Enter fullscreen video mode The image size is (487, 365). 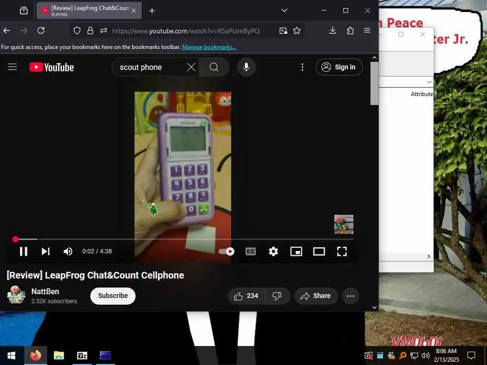pos(342,251)
